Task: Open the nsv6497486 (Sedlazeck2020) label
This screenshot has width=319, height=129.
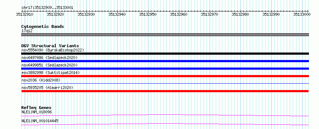Action: pyautogui.click(x=49, y=58)
